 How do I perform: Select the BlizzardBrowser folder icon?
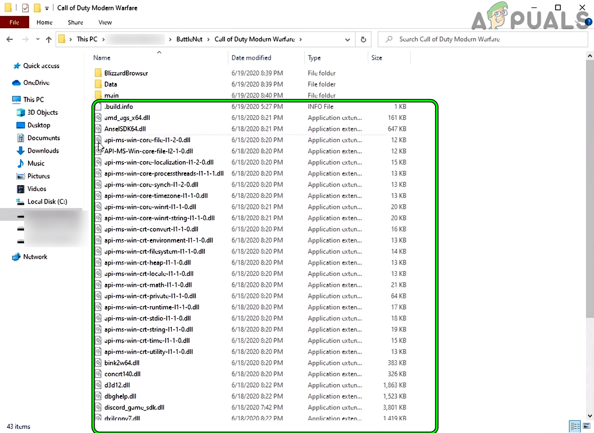click(x=98, y=73)
